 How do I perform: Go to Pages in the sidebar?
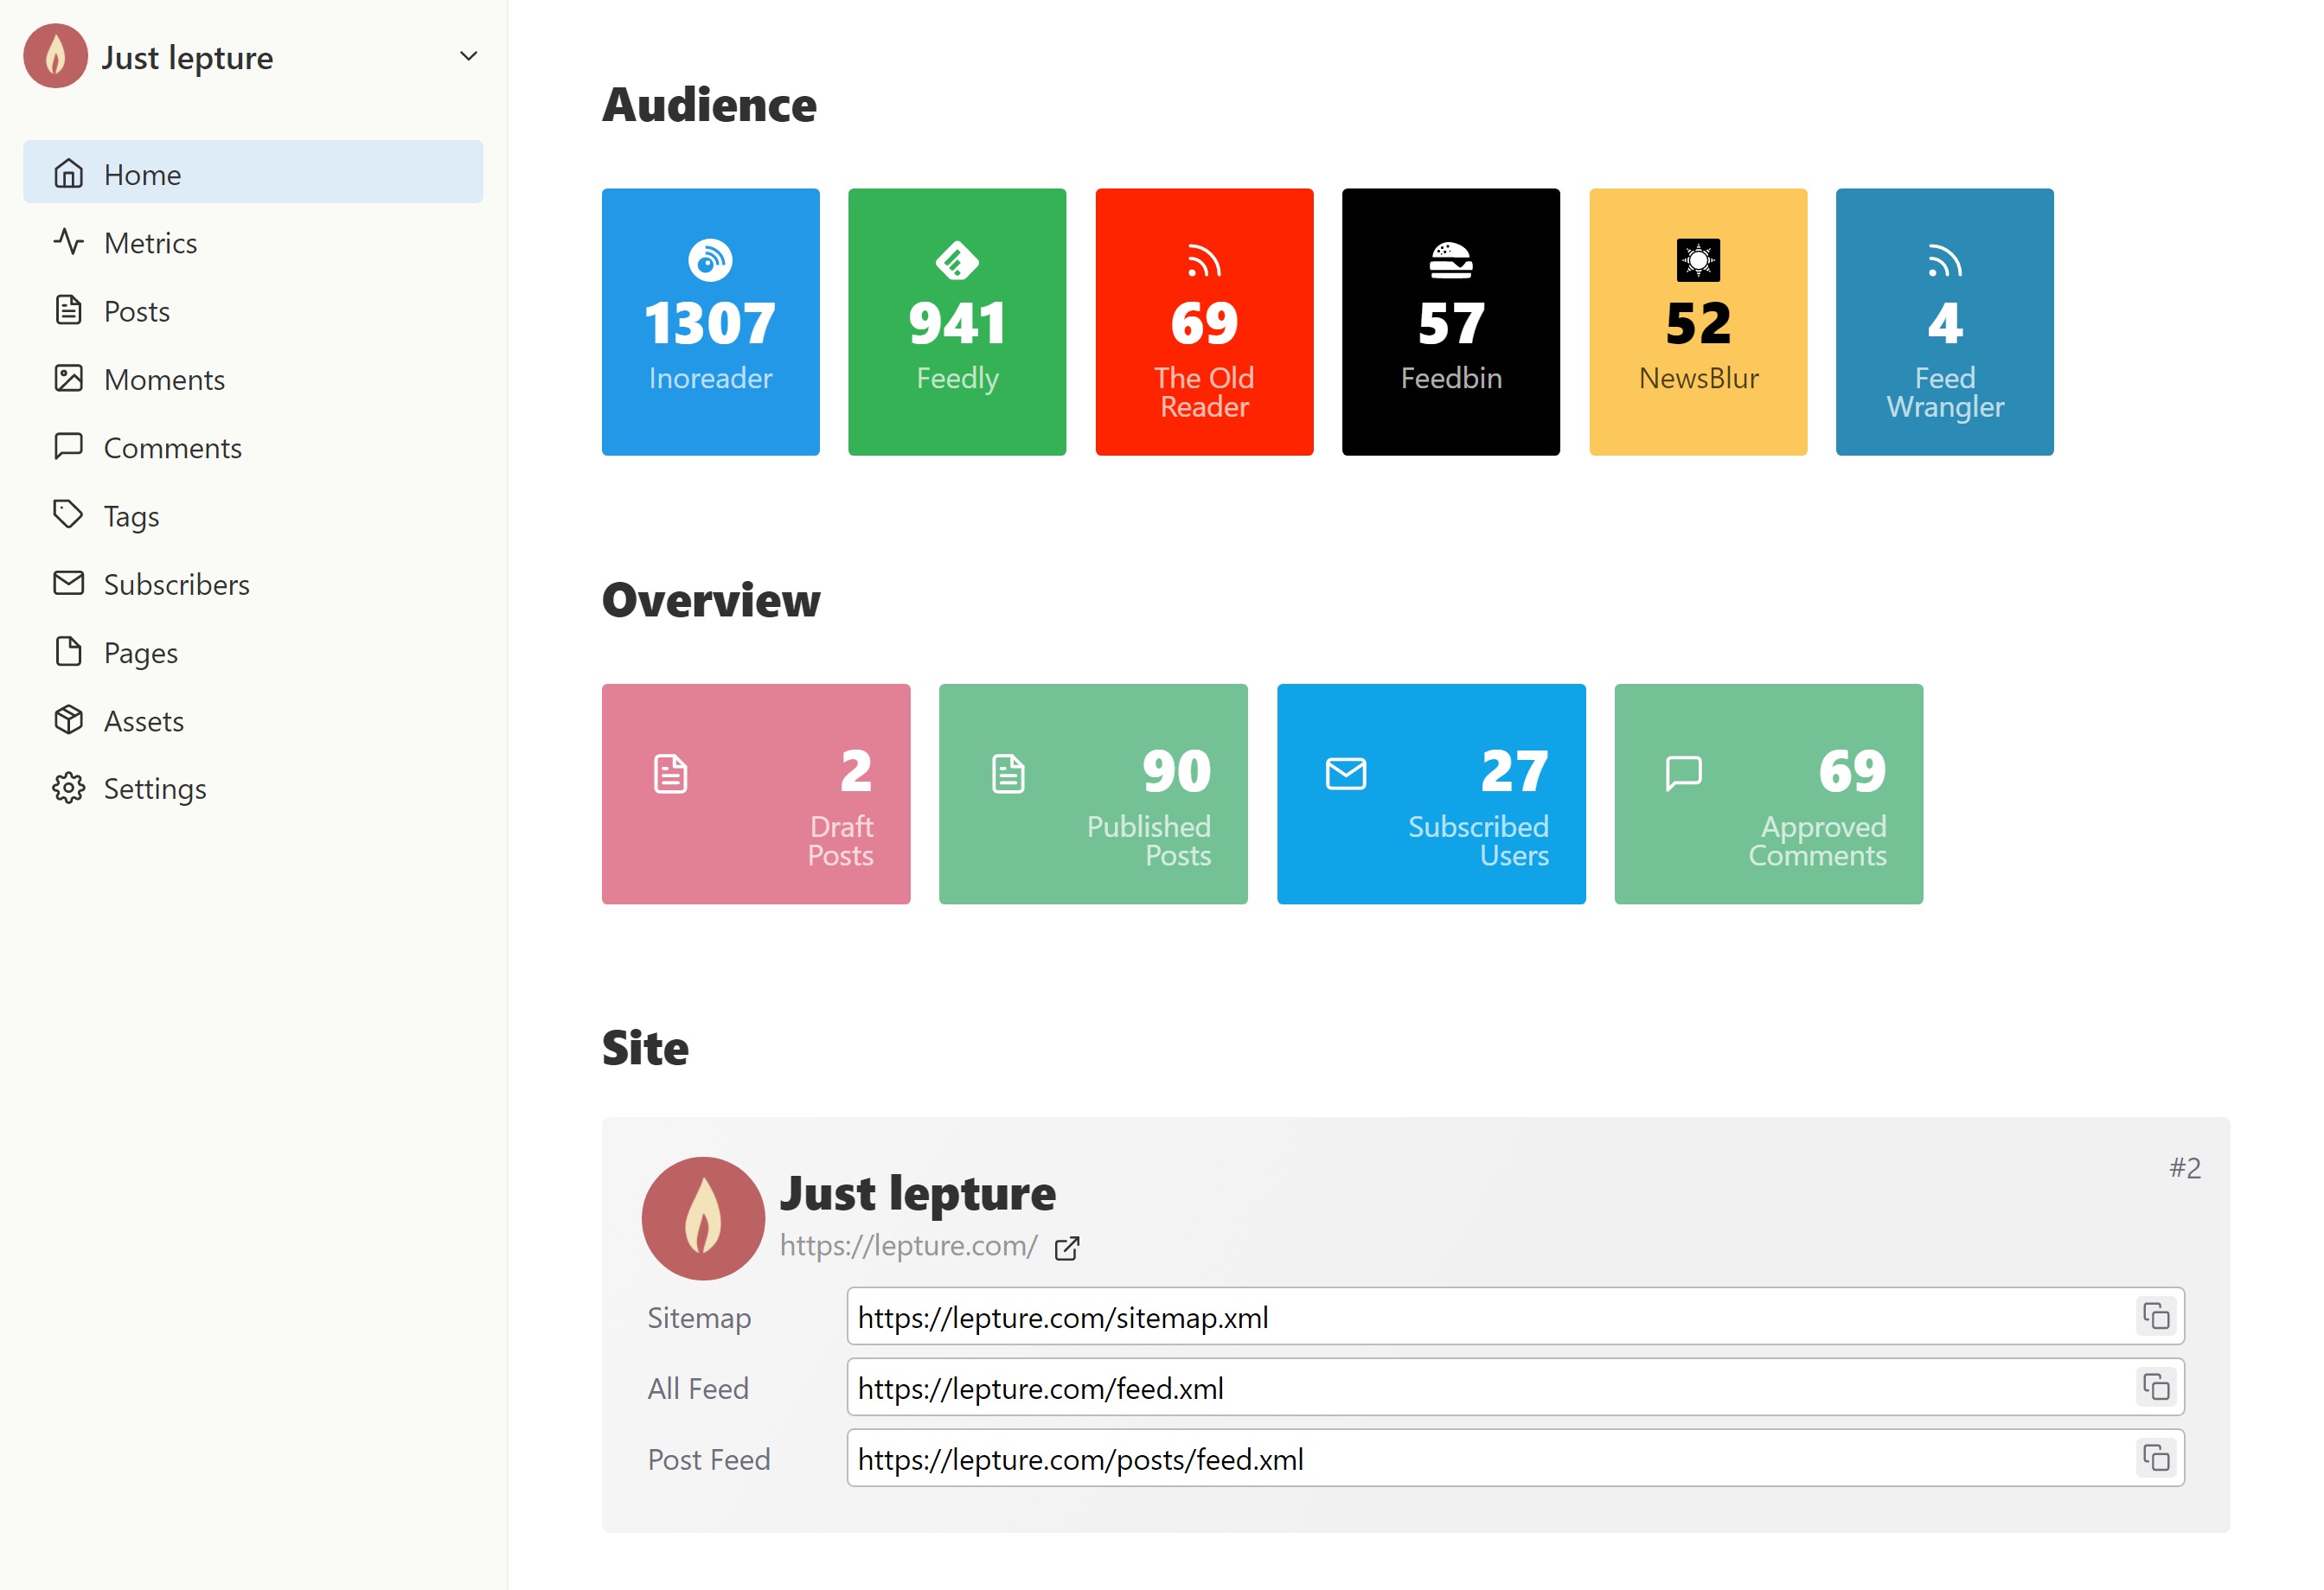click(x=253, y=652)
